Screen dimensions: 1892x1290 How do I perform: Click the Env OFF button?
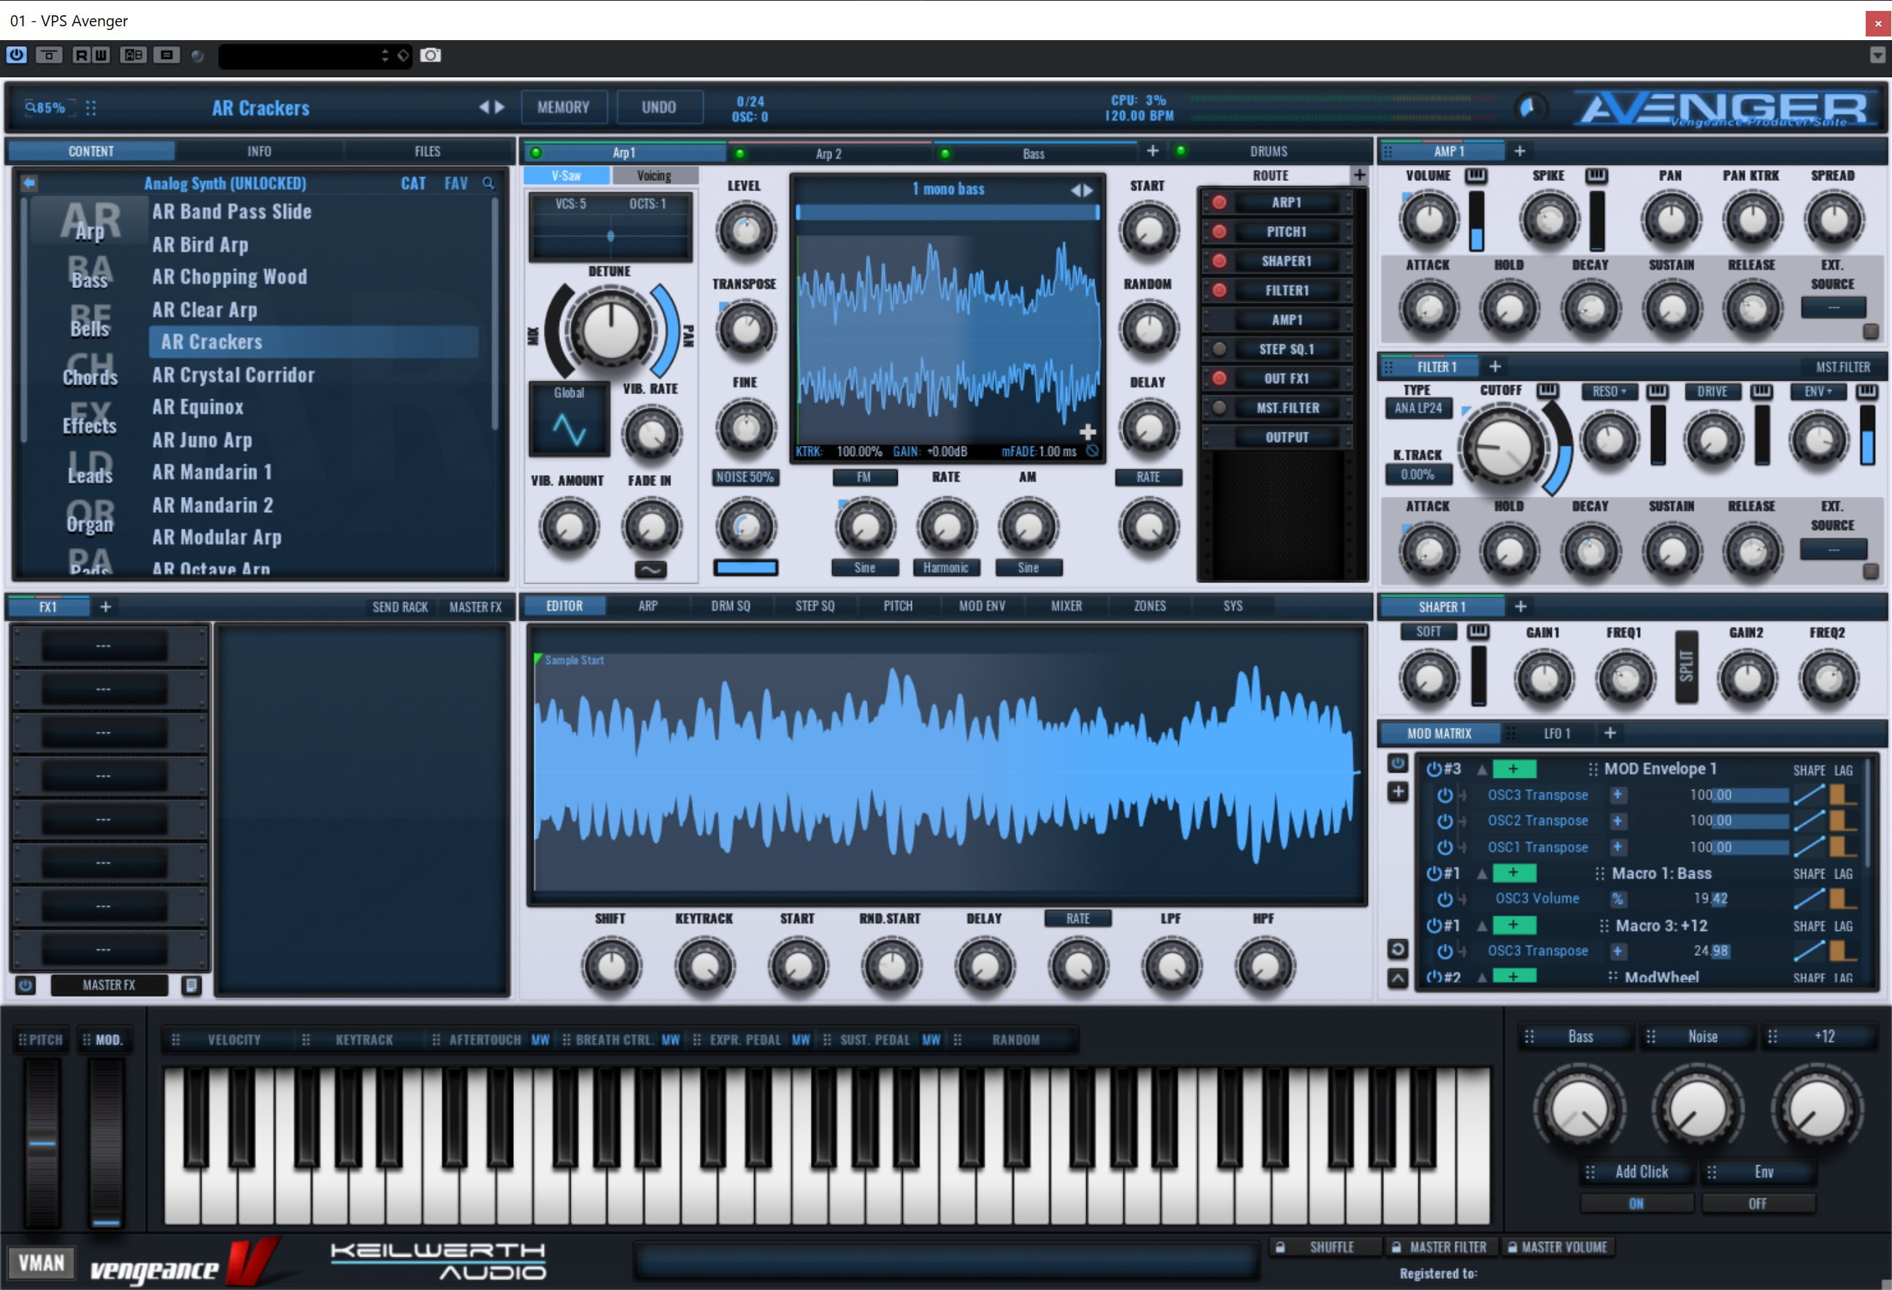(1758, 1204)
